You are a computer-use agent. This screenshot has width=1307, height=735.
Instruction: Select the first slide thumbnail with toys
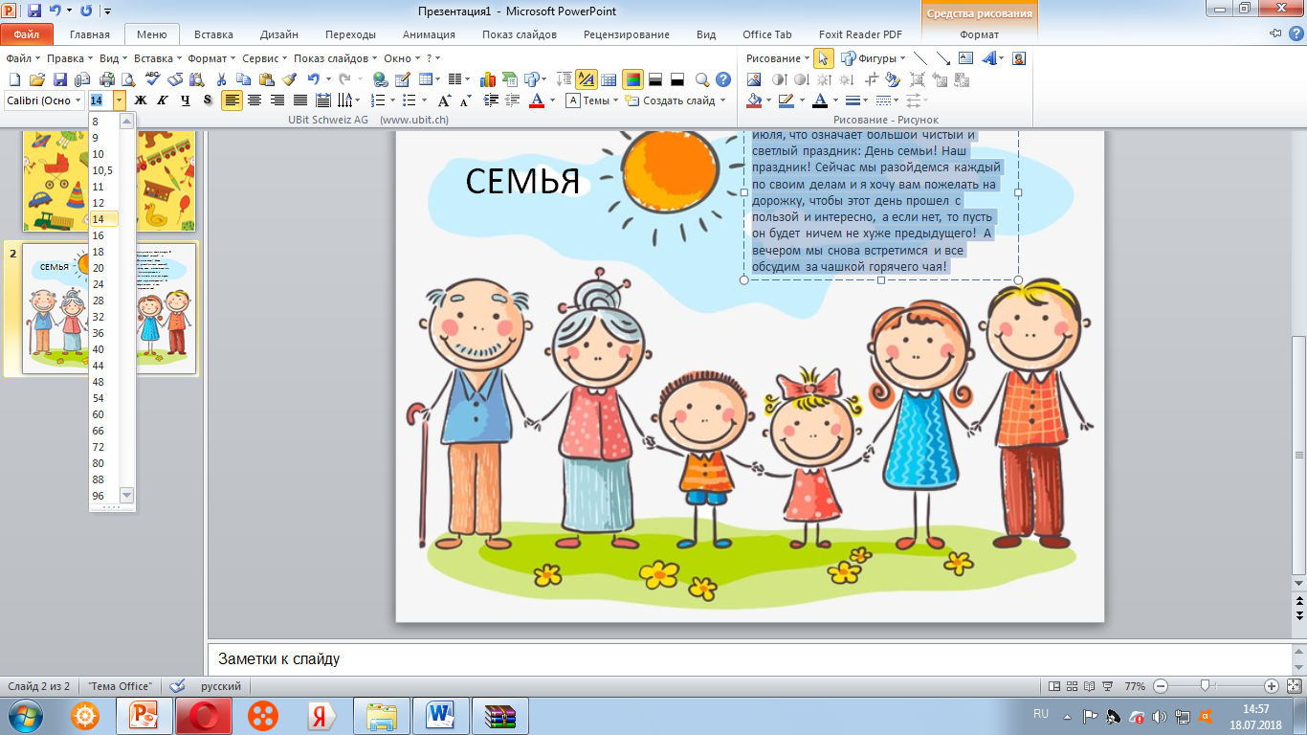tap(109, 177)
